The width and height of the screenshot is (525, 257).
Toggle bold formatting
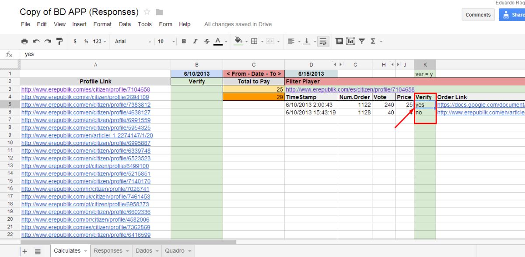(184, 41)
